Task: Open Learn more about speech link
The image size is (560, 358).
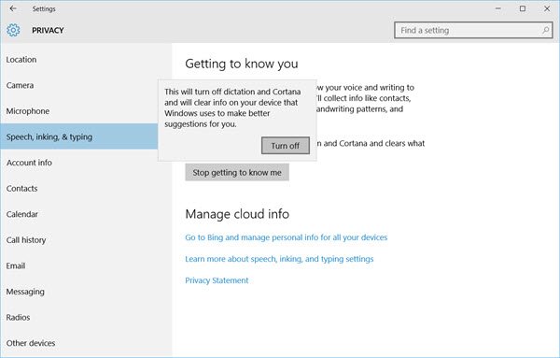Action: [x=279, y=259]
